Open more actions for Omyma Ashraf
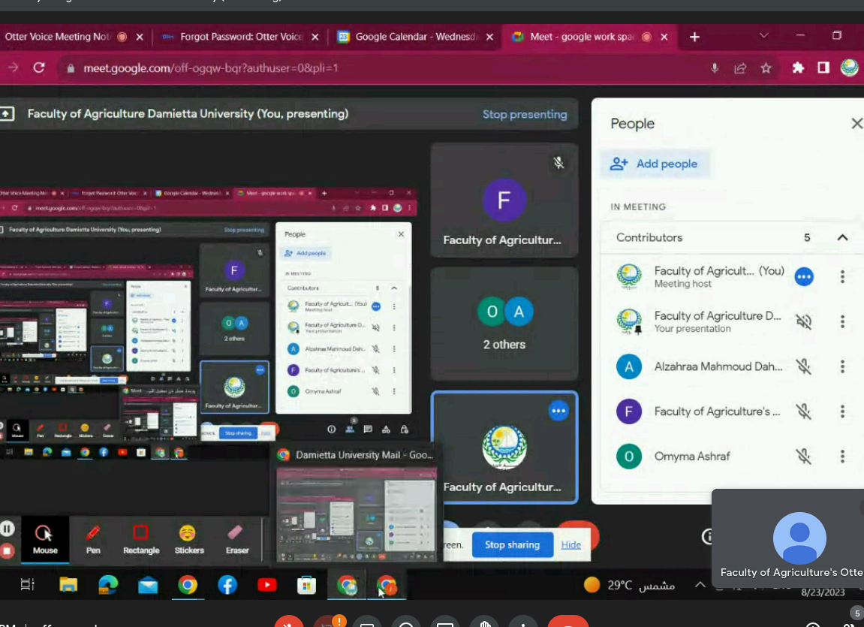Screen dimensions: 864x627 (x=842, y=457)
